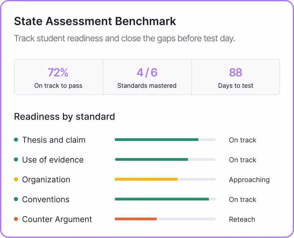294x238 pixels.
Task: Click the green dot beside Thesis and claim
Action: 16,140
